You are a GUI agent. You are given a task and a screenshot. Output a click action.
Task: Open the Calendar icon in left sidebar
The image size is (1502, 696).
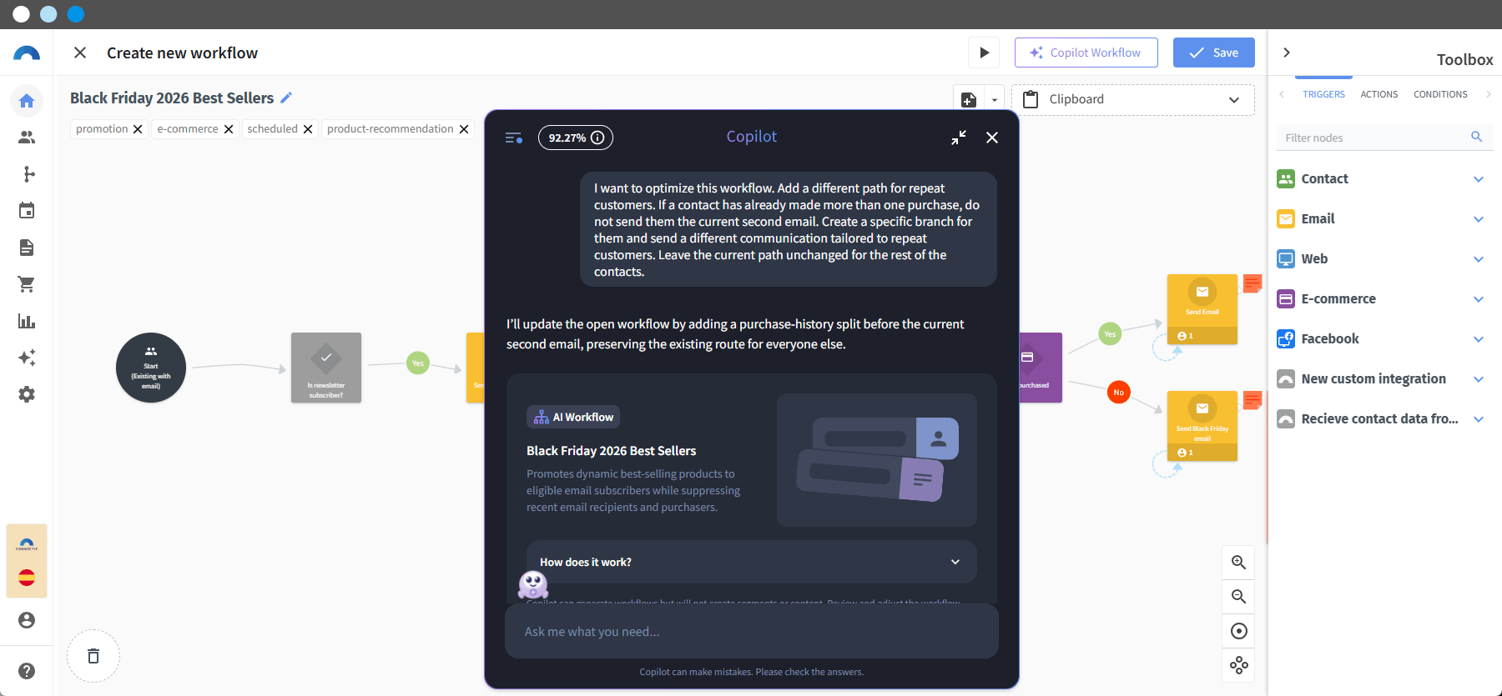[27, 211]
